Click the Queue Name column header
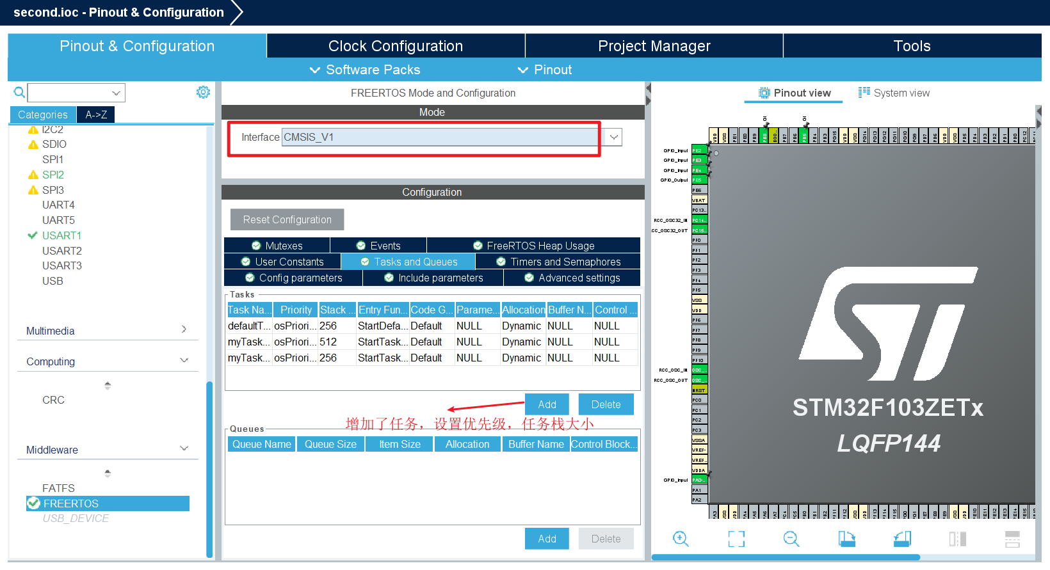 pyautogui.click(x=261, y=444)
